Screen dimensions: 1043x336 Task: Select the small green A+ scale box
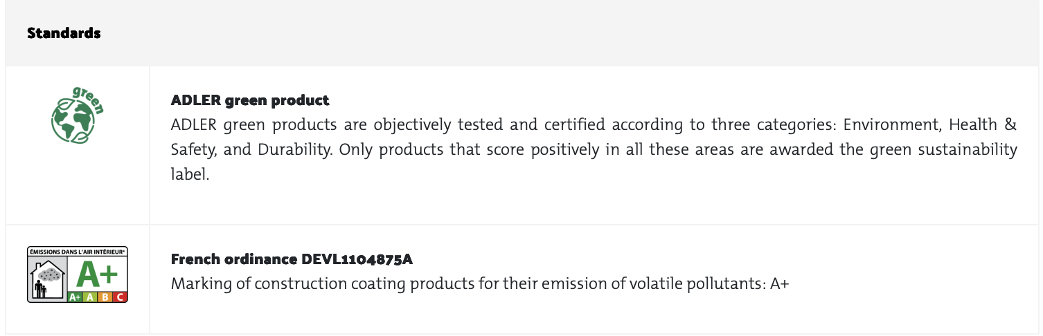(x=75, y=297)
